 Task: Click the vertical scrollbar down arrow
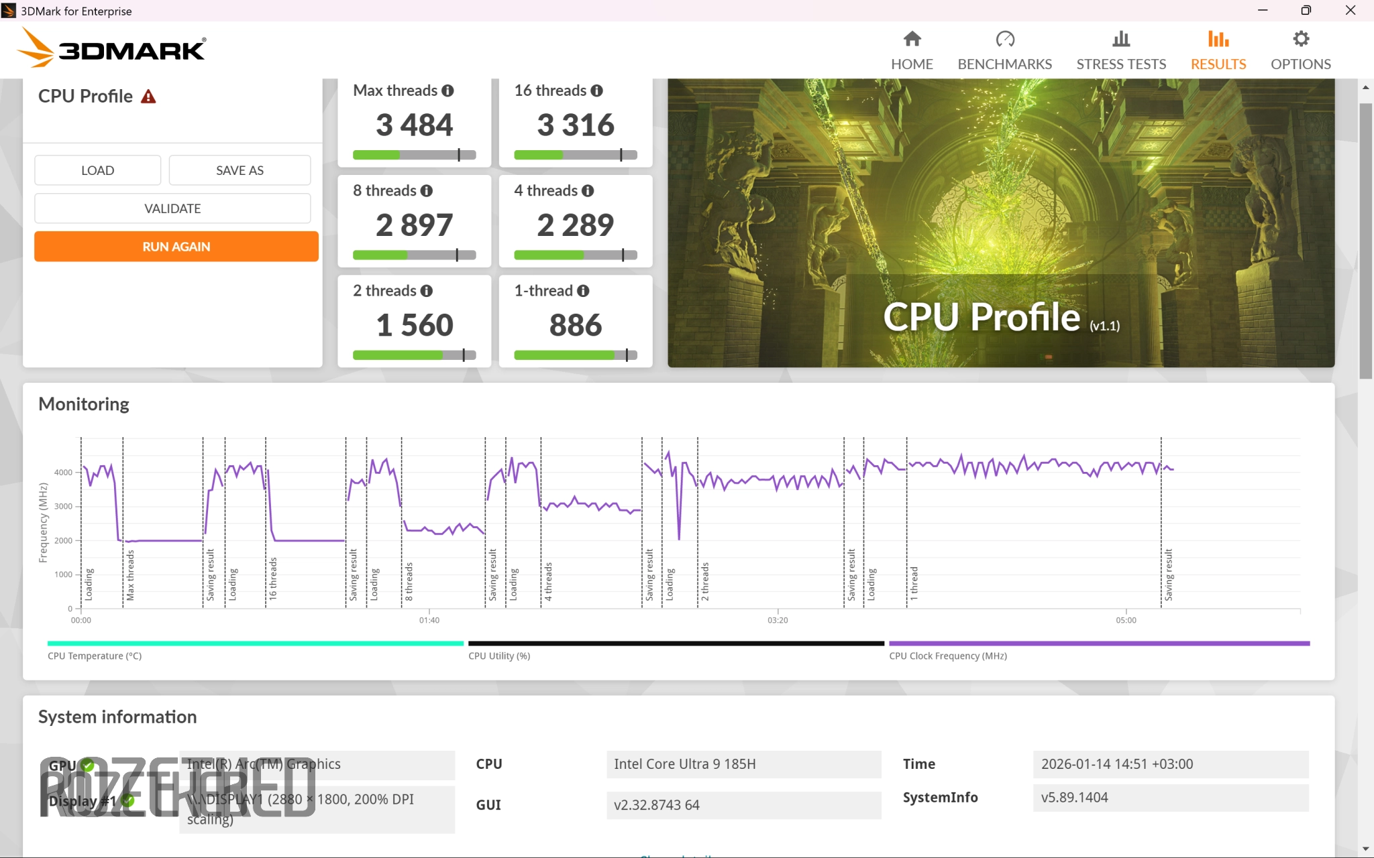(1365, 849)
